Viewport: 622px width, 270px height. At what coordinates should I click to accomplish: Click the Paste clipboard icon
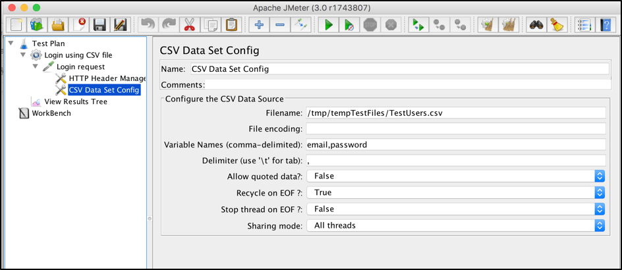coord(231,25)
